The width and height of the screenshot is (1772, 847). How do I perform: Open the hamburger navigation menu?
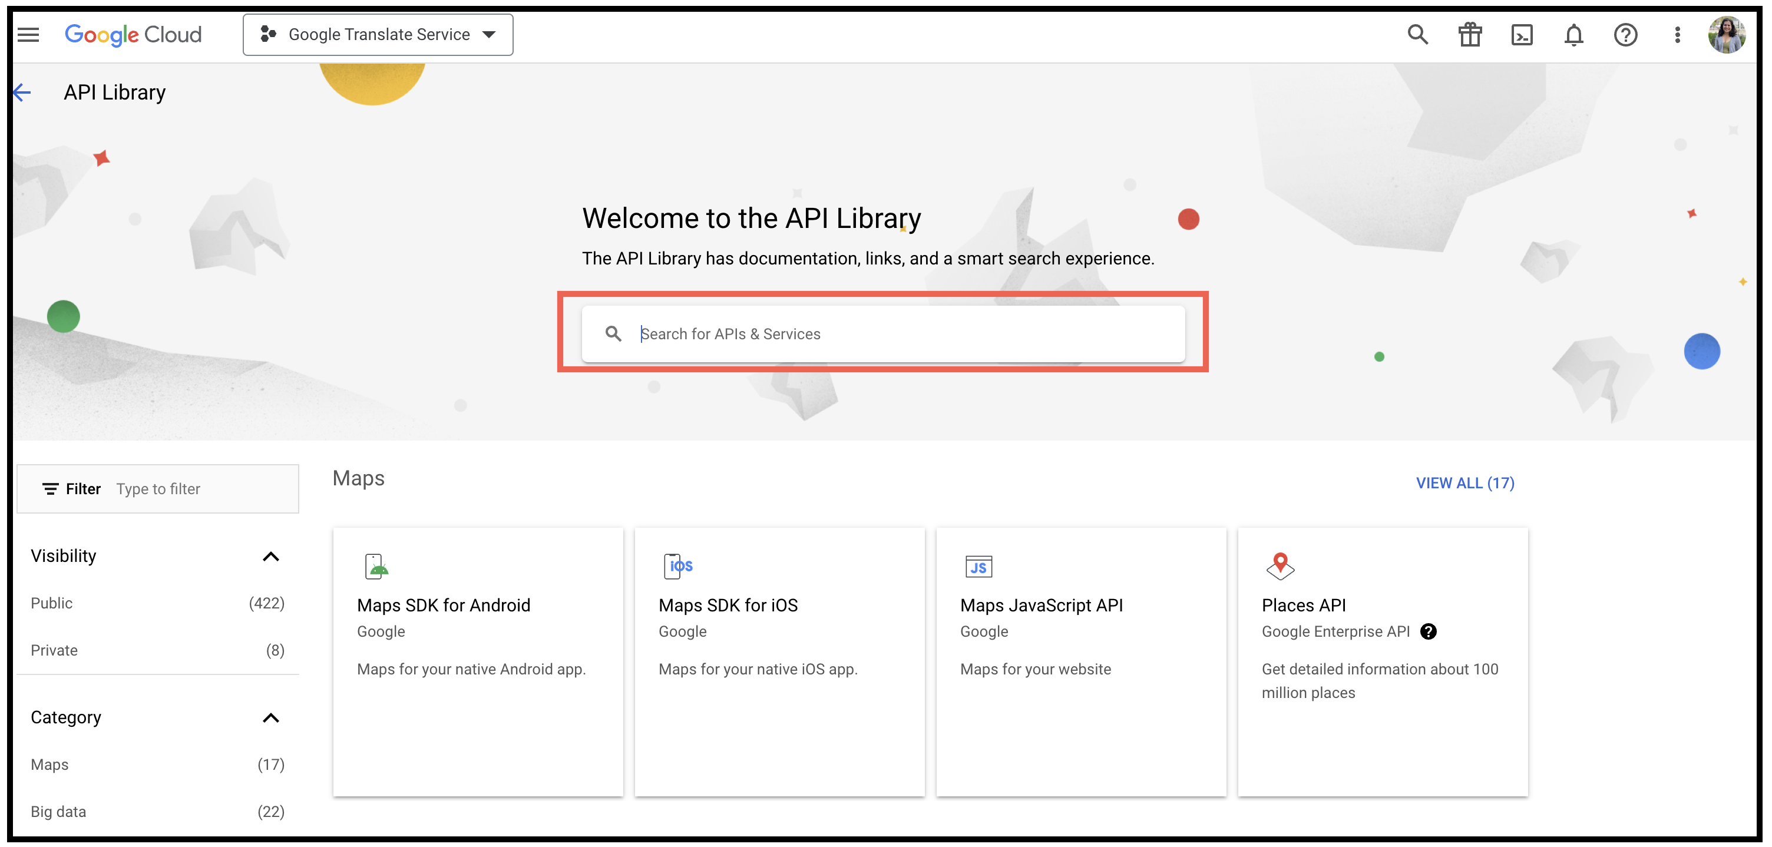click(28, 34)
